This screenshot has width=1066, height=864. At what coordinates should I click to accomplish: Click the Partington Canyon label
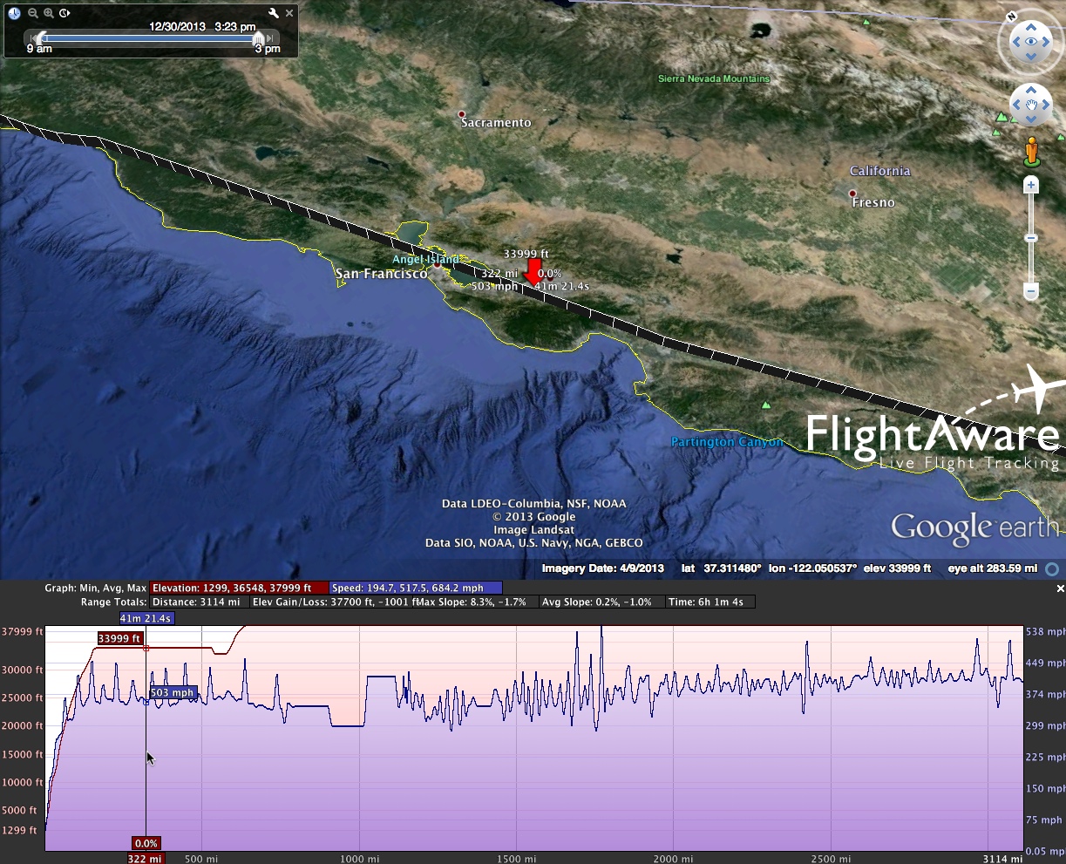point(726,442)
